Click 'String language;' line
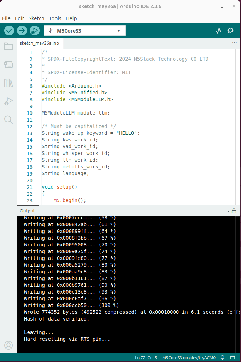The image size is (241, 362). 65,173
